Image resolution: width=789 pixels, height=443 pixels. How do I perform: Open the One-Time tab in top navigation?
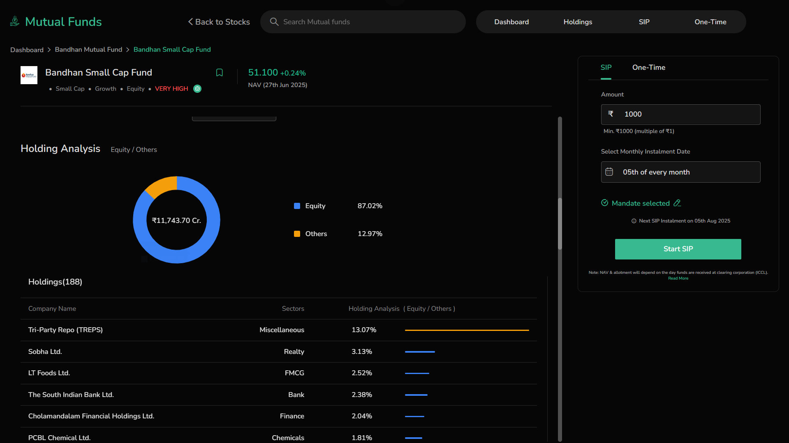(710, 22)
